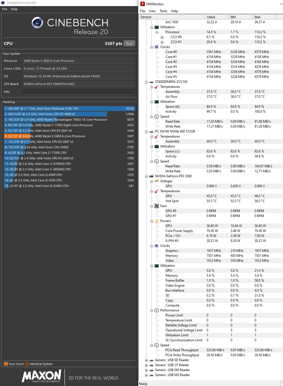283x386 pixels.
Task: Expand the Generic USB SD Reader node
Action: click(x=146, y=360)
